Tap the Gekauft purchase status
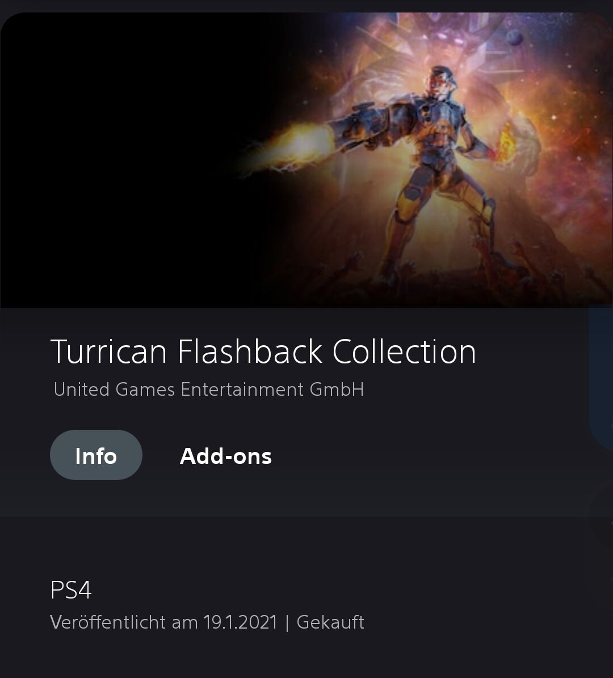The image size is (613, 678). (x=330, y=622)
